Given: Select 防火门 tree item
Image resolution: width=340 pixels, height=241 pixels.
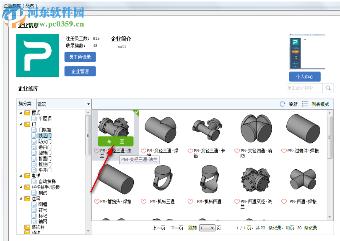Looking at the screenshot, I should [45, 141].
